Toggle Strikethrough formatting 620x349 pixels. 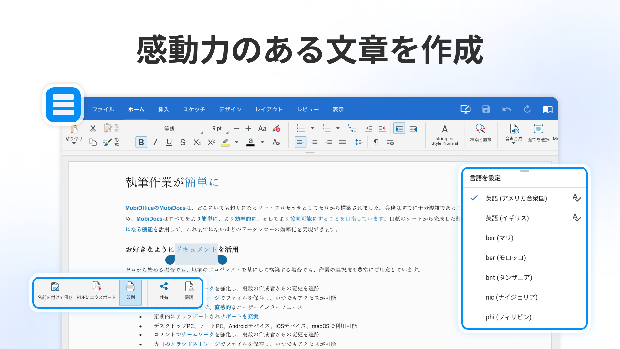coord(183,142)
